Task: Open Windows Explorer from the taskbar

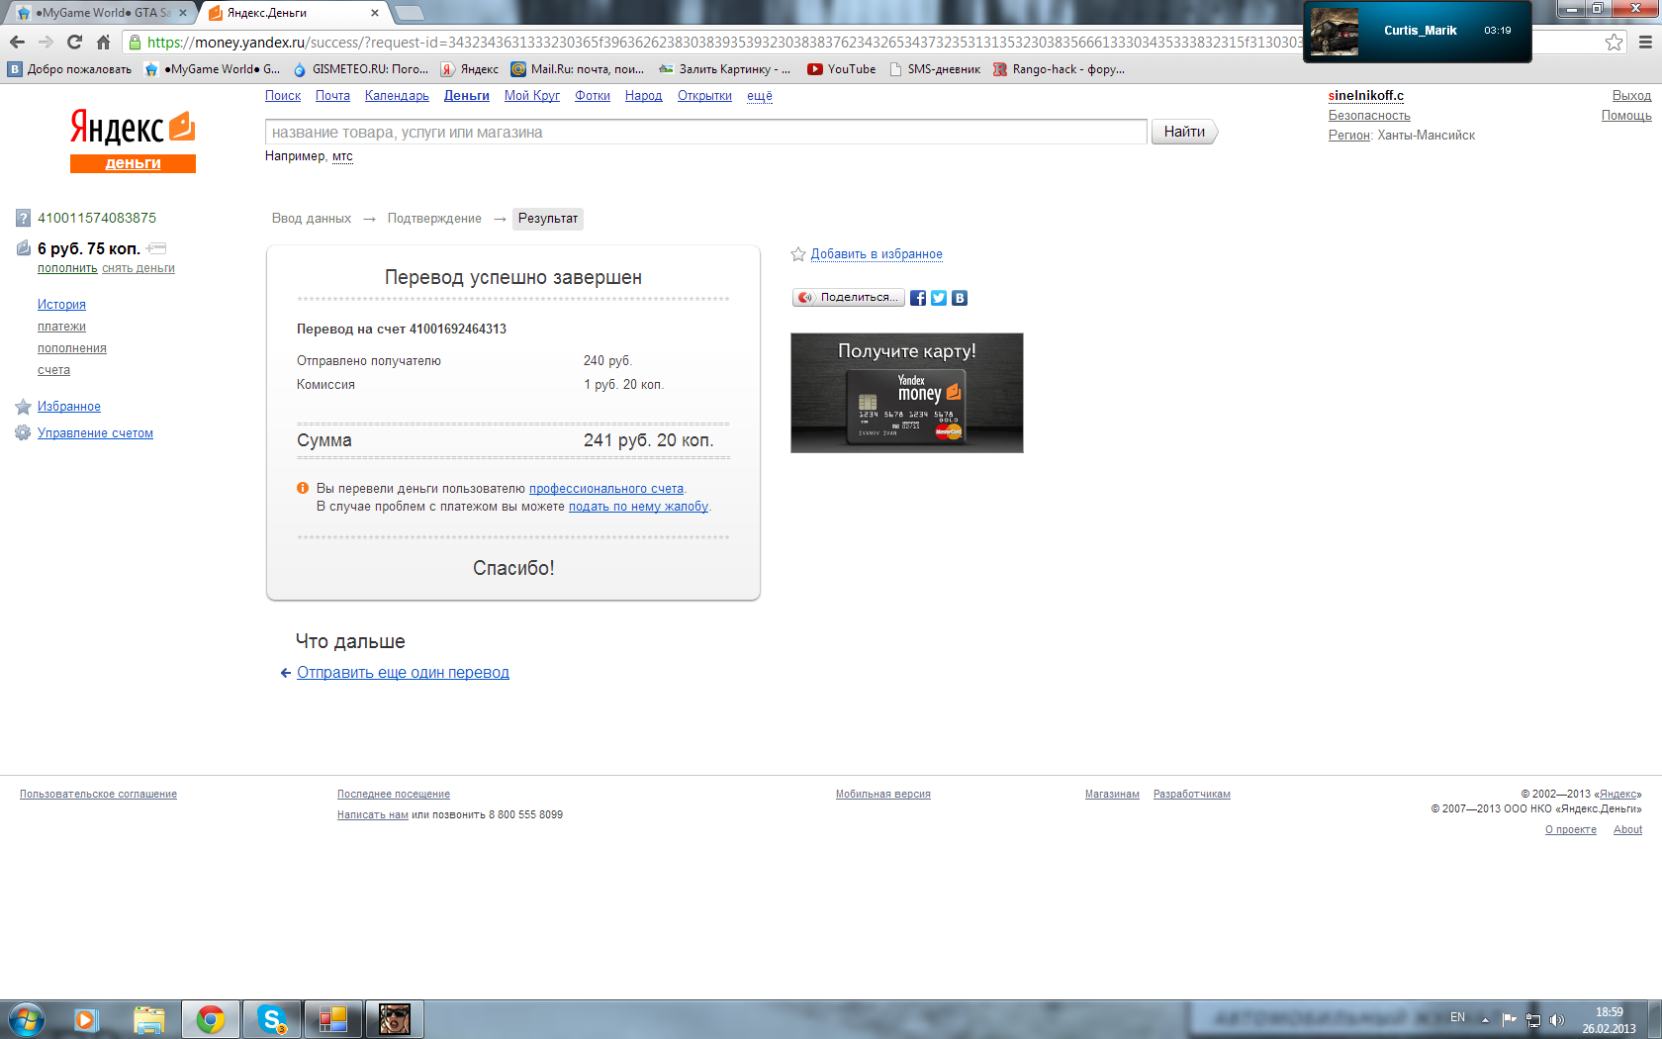Action: pyautogui.click(x=149, y=1019)
